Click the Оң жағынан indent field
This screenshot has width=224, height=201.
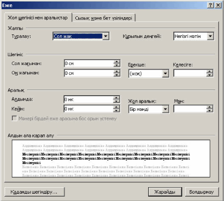pos(89,73)
